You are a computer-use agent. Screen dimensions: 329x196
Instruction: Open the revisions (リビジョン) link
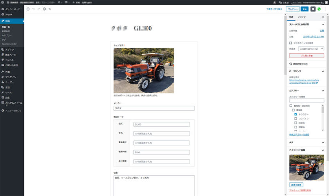tap(298, 64)
